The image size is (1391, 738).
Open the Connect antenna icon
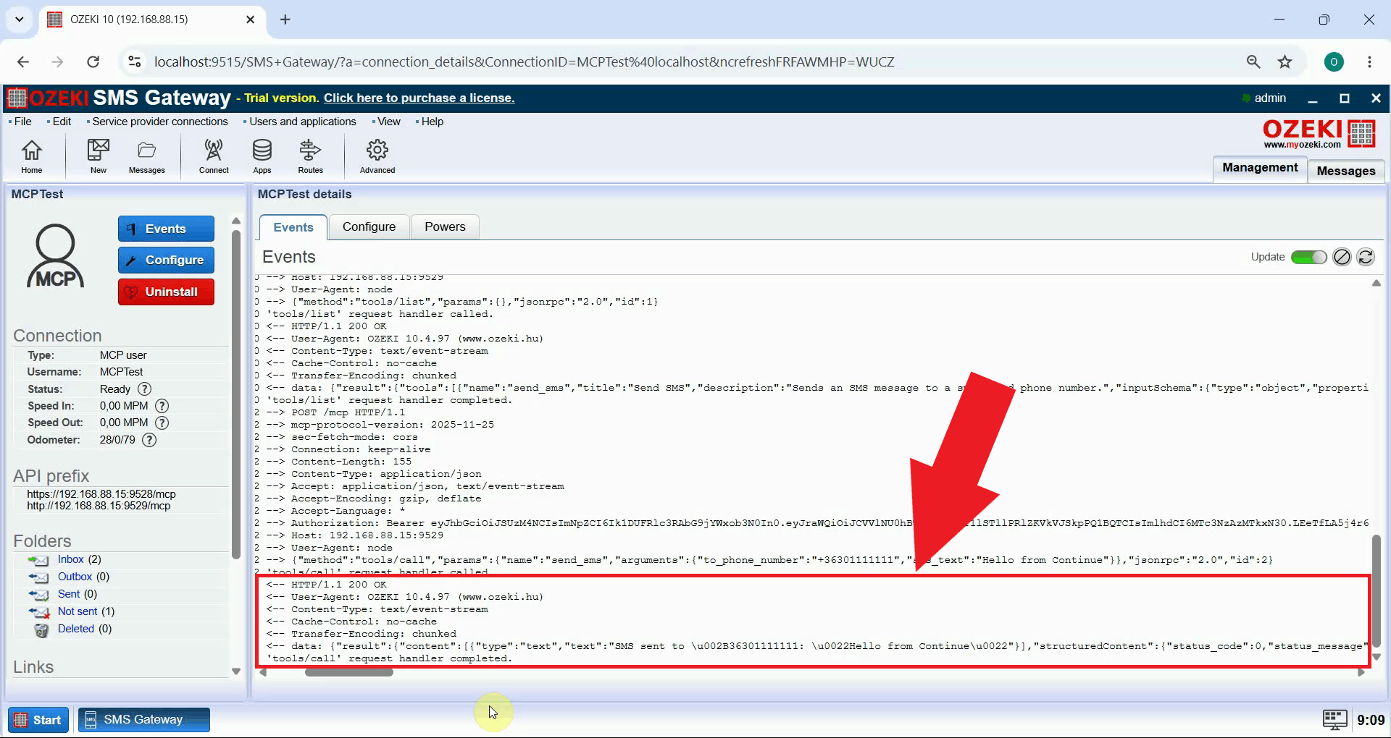point(214,156)
